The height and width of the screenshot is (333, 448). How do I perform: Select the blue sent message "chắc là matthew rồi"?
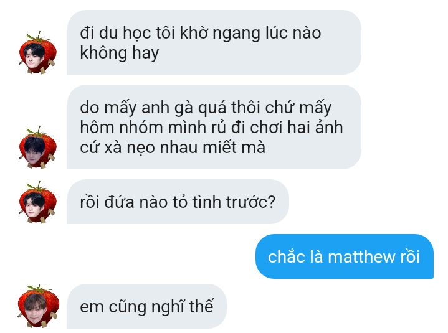click(x=345, y=256)
